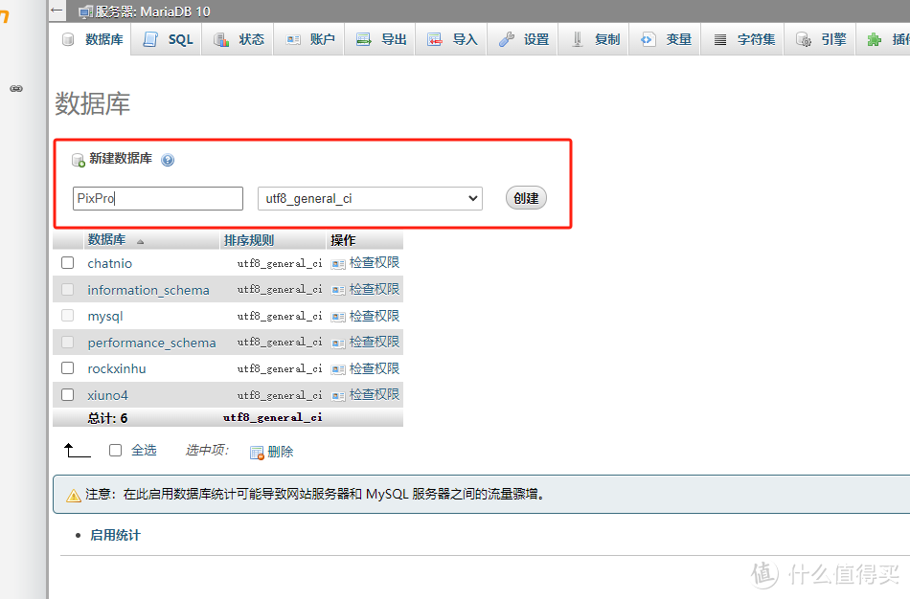910x599 pixels.
Task: Open the xiuno4 database link
Action: (x=107, y=395)
